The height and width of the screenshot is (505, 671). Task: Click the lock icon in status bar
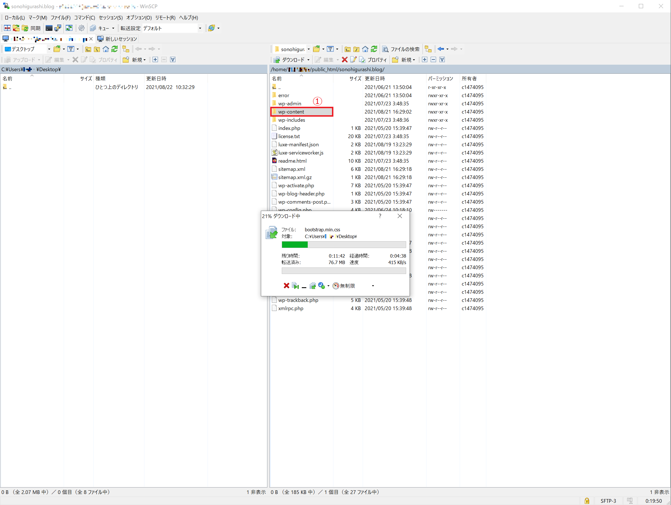click(587, 501)
